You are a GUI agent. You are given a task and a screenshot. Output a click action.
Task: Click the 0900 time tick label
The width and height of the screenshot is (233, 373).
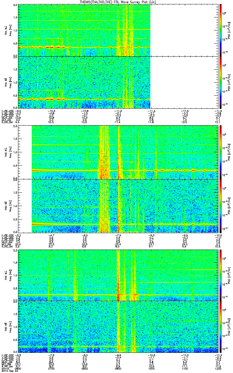click(x=118, y=368)
